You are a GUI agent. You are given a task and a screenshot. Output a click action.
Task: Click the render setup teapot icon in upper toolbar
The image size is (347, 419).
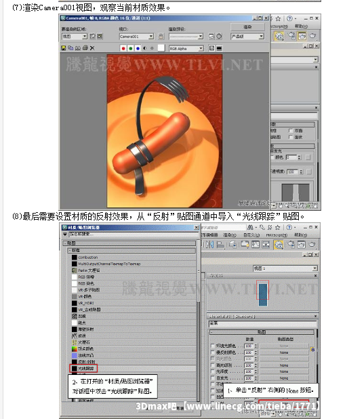click(x=291, y=36)
